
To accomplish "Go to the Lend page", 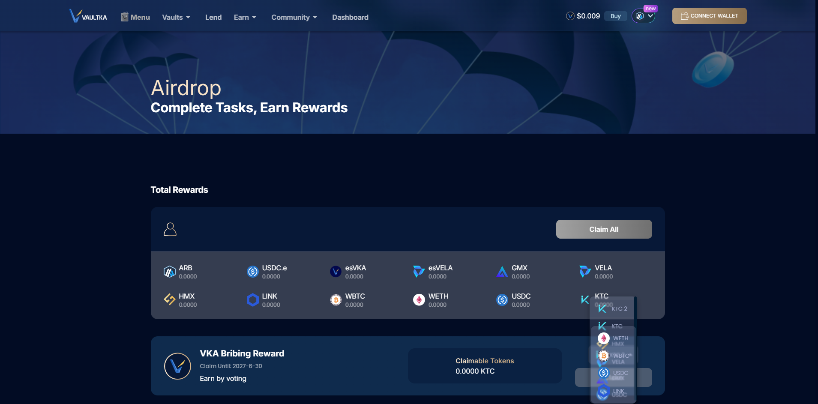I will [213, 17].
